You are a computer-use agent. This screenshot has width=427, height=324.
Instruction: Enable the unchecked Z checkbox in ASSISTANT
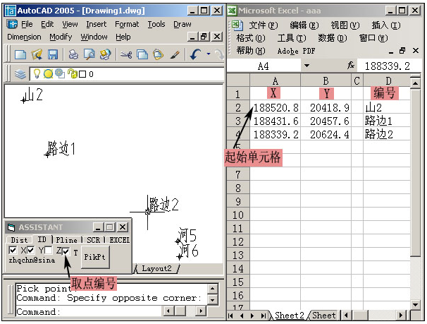click(x=48, y=250)
